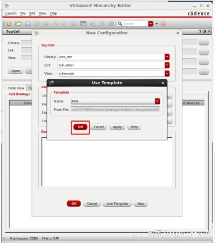The height and width of the screenshot is (243, 215).
Task: Open the File menu
Action: coord(23,13)
